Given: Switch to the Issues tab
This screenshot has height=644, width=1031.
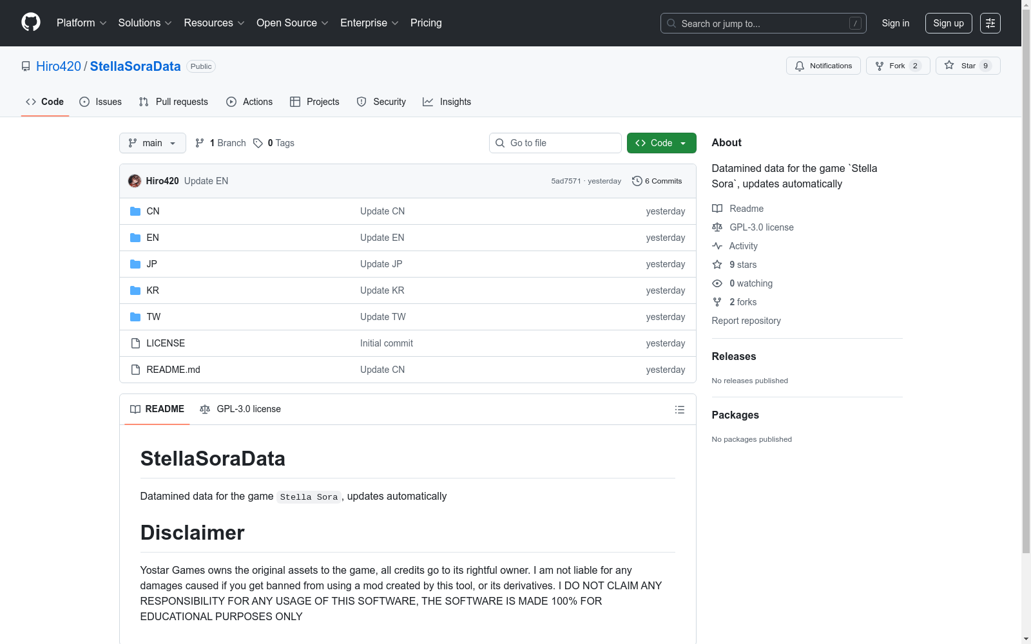Looking at the screenshot, I should [x=101, y=102].
